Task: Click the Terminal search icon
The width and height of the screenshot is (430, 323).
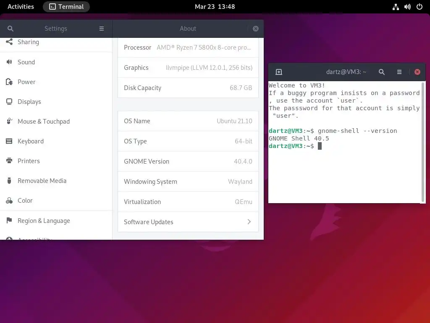Action: [x=381, y=72]
